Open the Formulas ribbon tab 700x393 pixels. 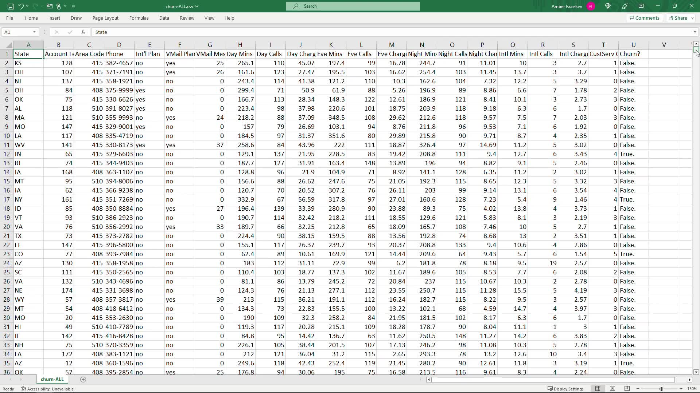click(139, 18)
